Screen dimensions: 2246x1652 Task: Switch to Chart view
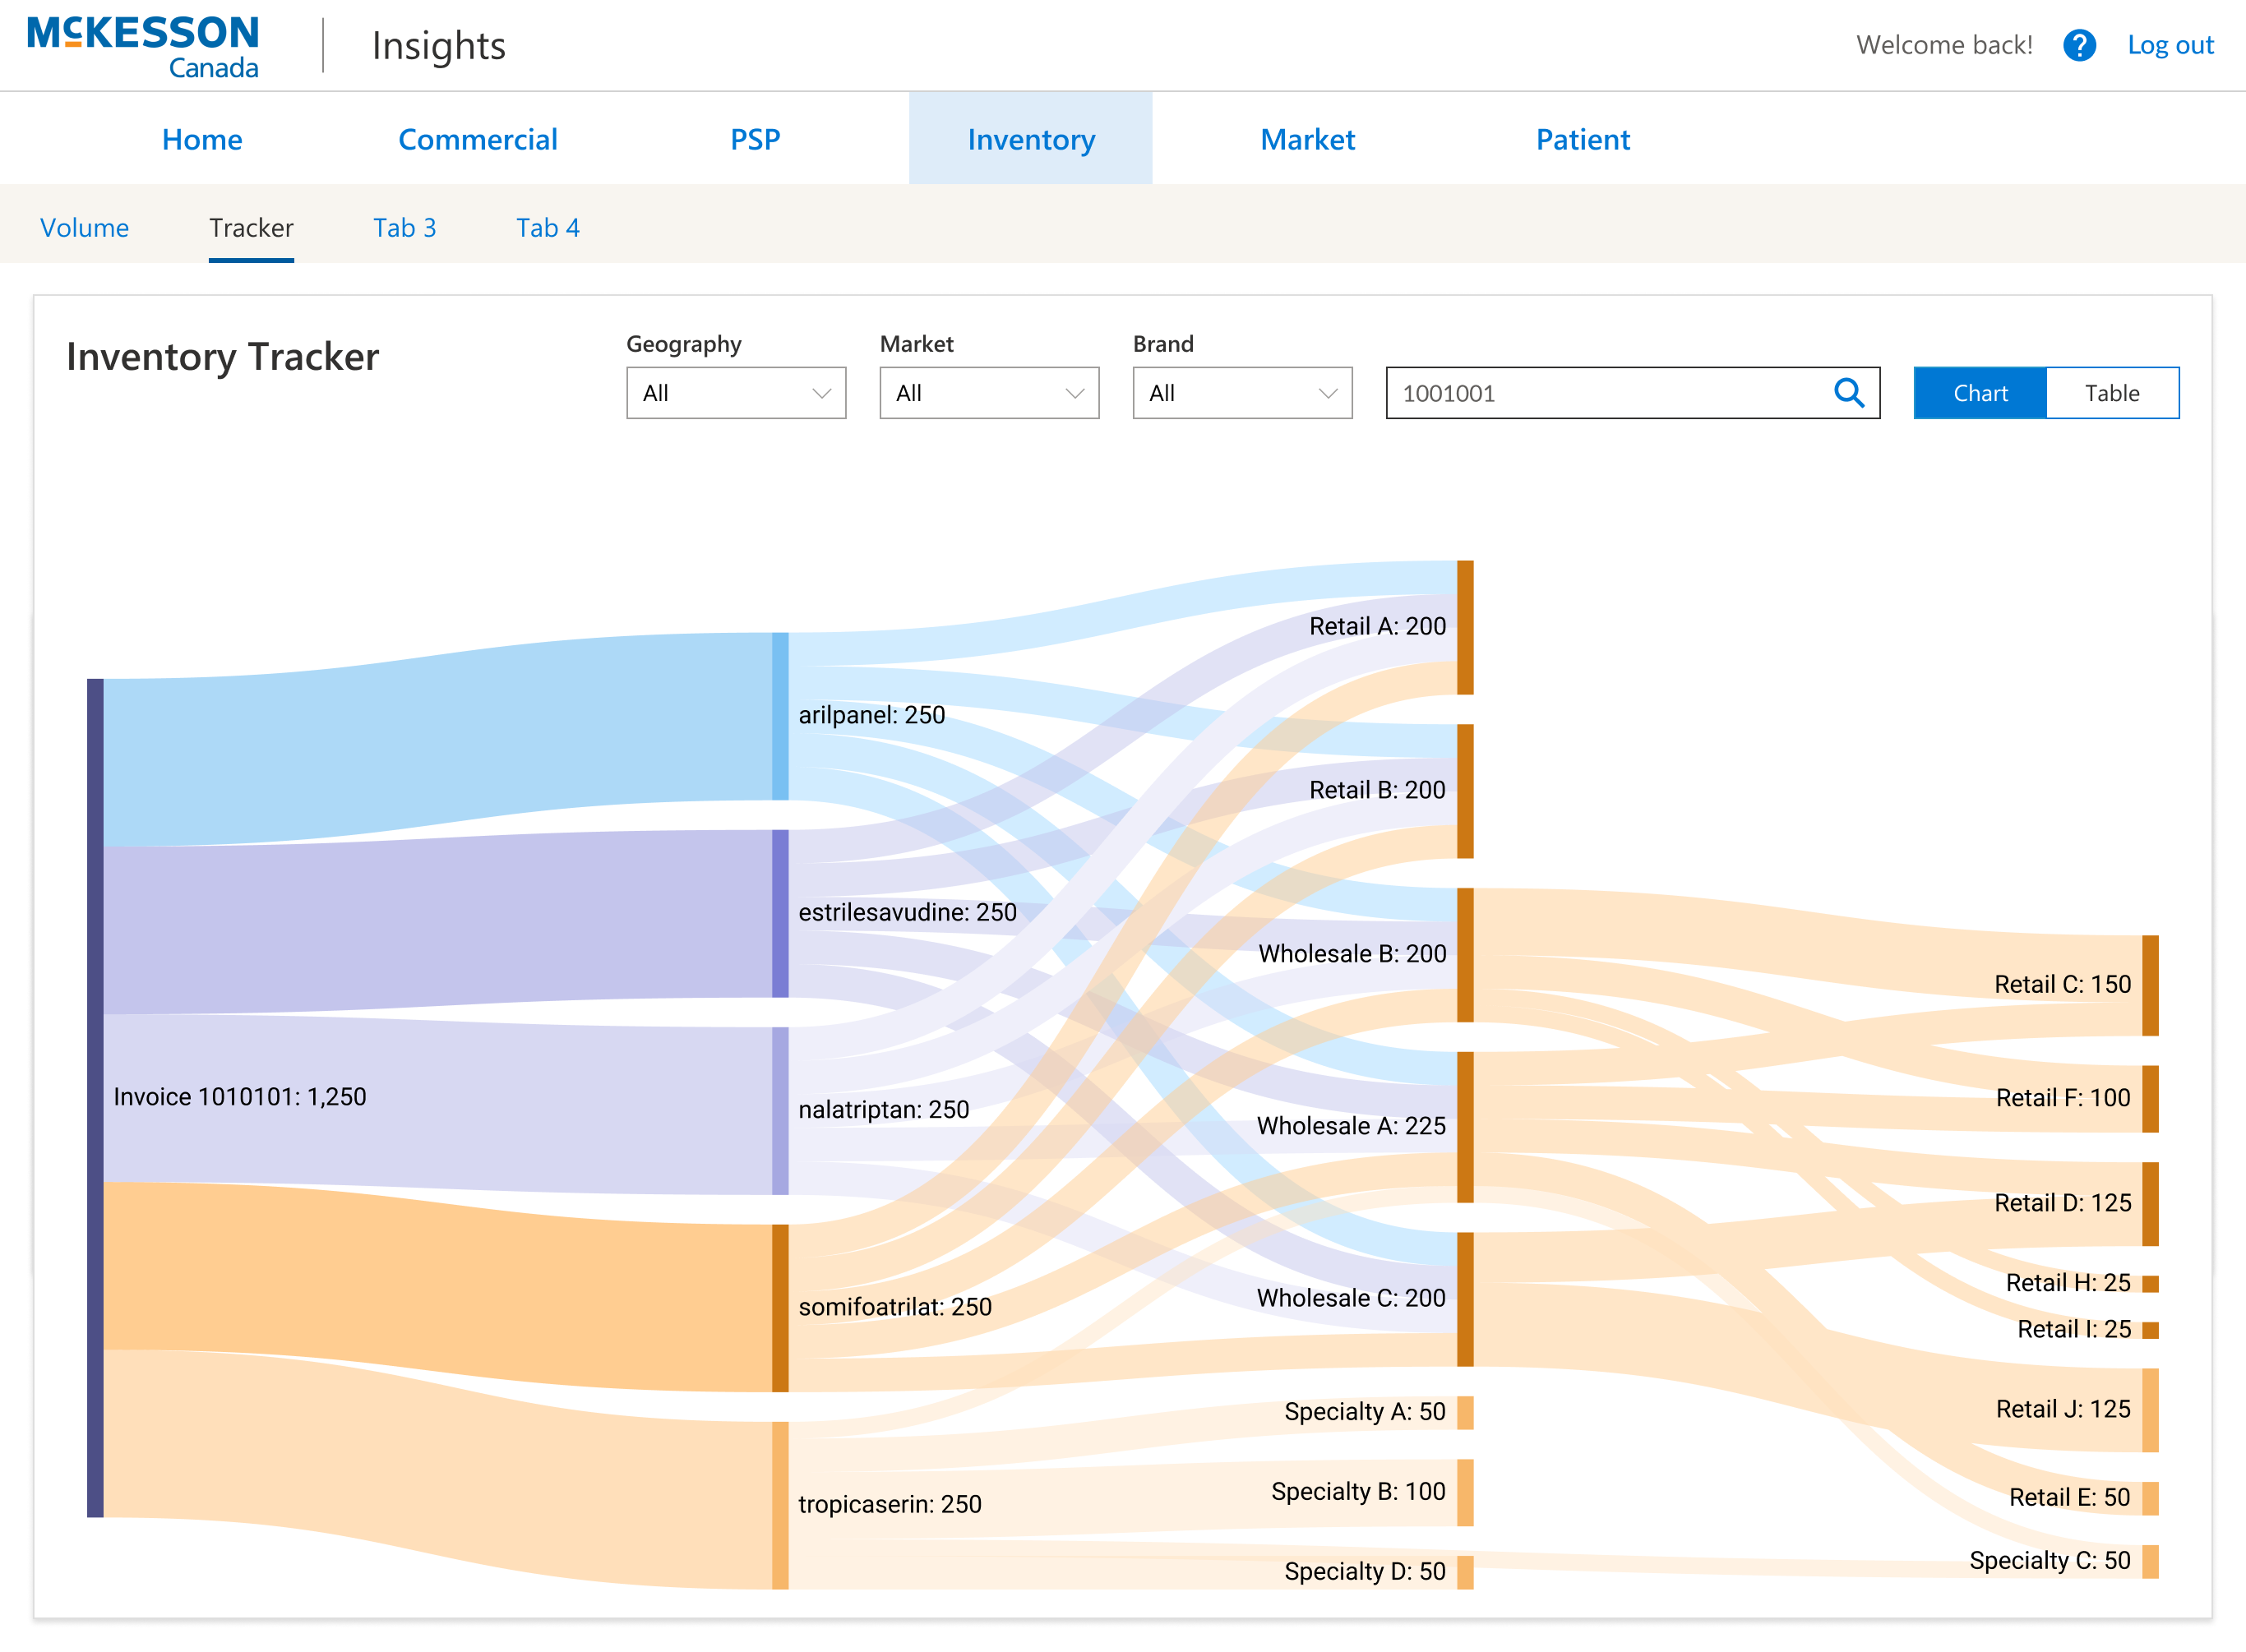1979,393
